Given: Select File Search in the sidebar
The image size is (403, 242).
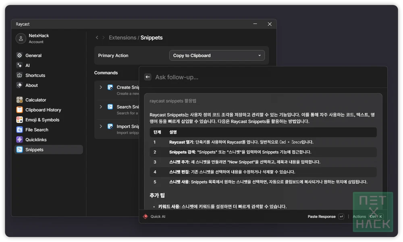Looking at the screenshot, I should (x=49, y=130).
